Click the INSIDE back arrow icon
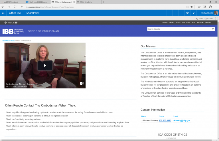Screen dimensions: 219x141 pyautogui.click(x=5, y=23)
